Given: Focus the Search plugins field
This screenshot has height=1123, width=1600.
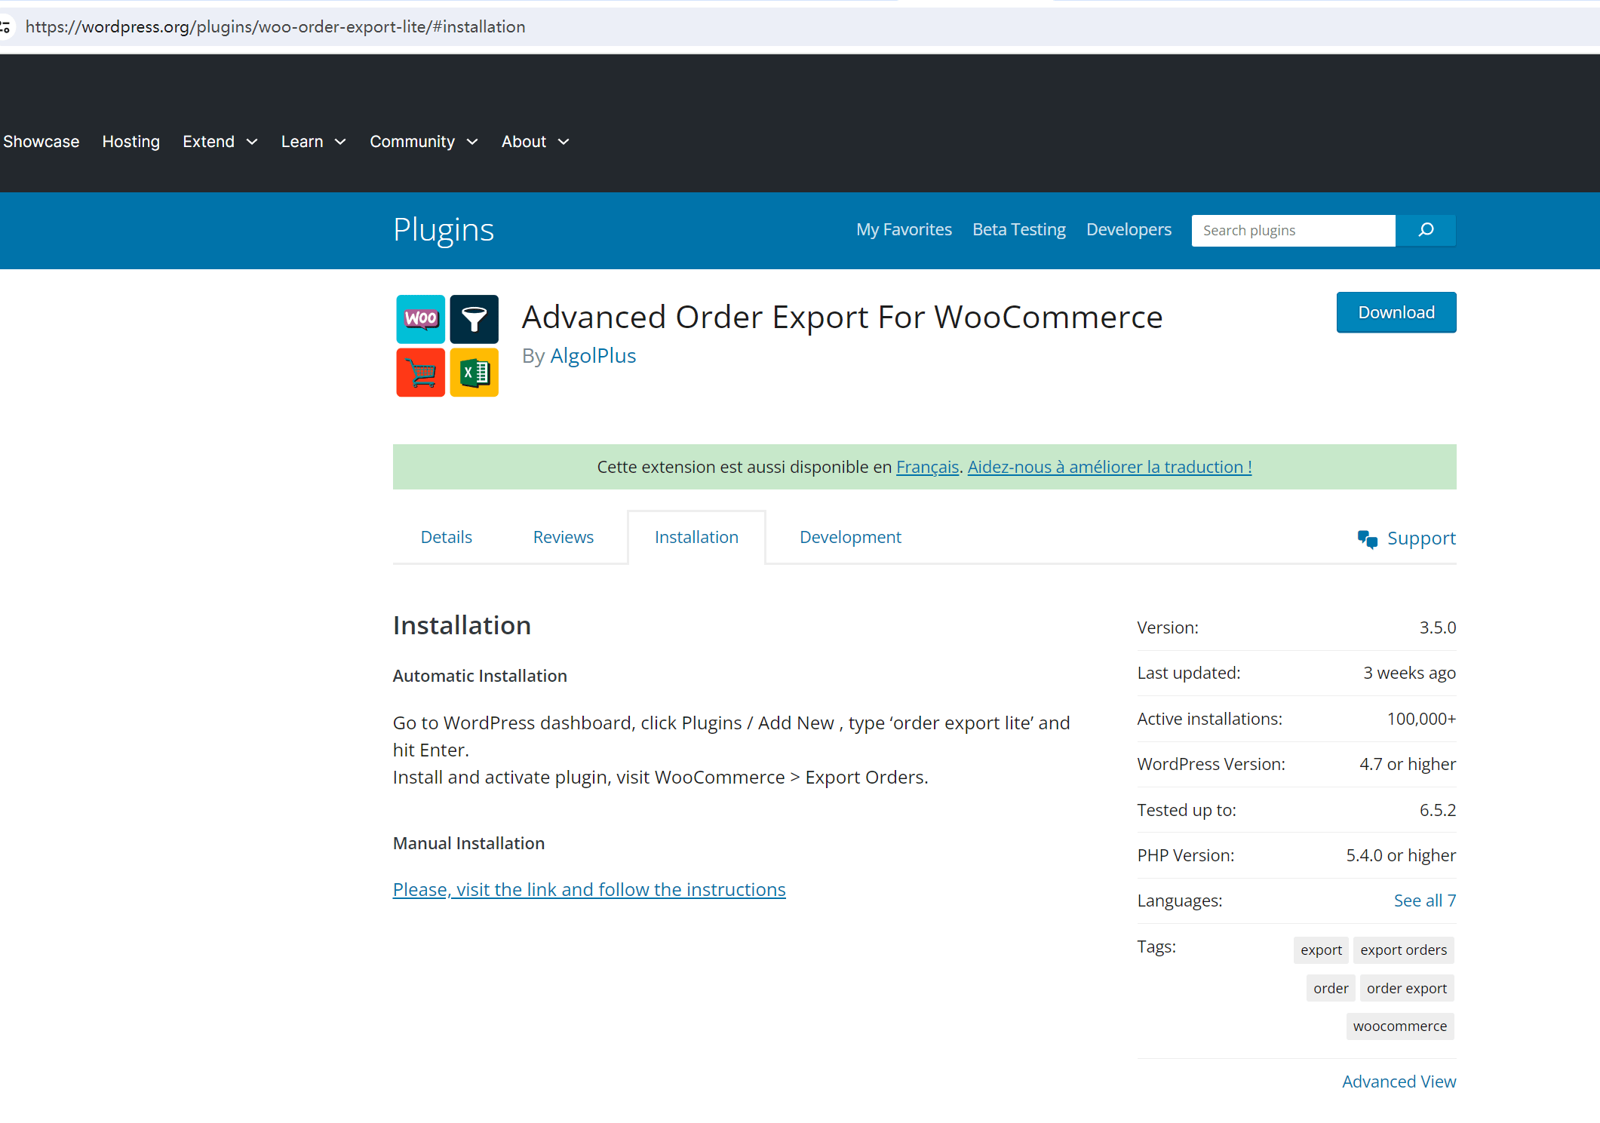Looking at the screenshot, I should (1293, 230).
